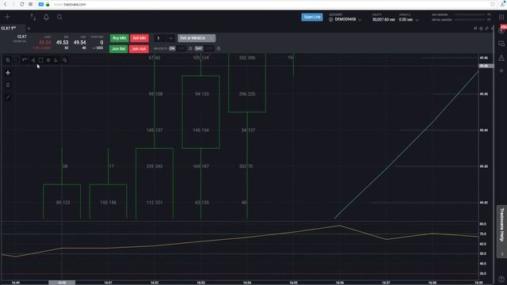Click the Sell Mkt button
Viewport: 507px width, 285px height.
pos(139,38)
